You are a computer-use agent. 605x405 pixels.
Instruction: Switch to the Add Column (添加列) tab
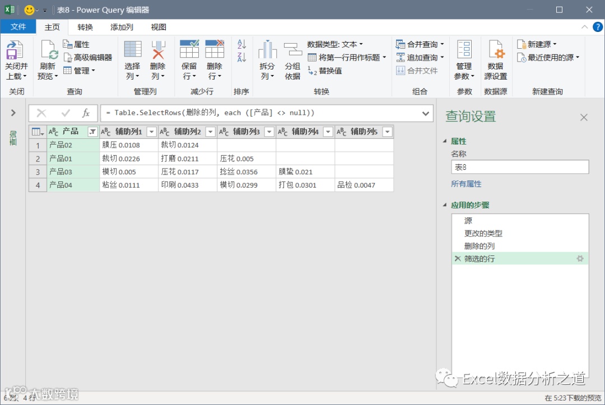pos(122,27)
